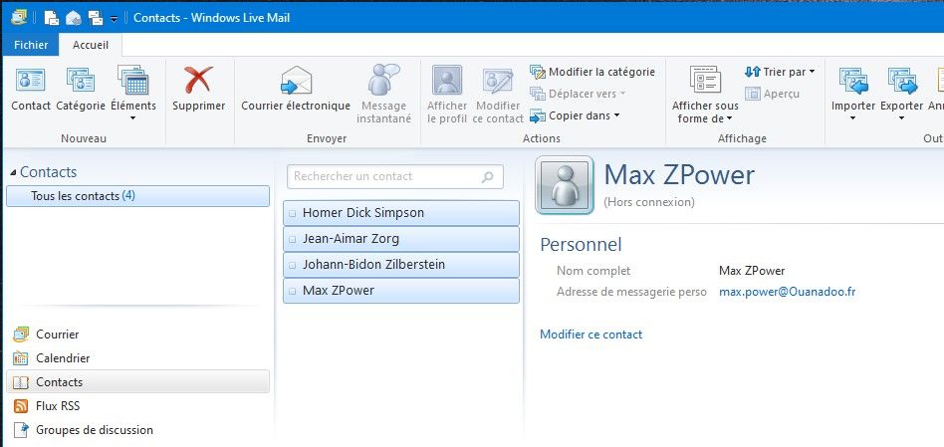Switch to the Accueil ribbon tab
The width and height of the screenshot is (944, 447).
pyautogui.click(x=91, y=45)
